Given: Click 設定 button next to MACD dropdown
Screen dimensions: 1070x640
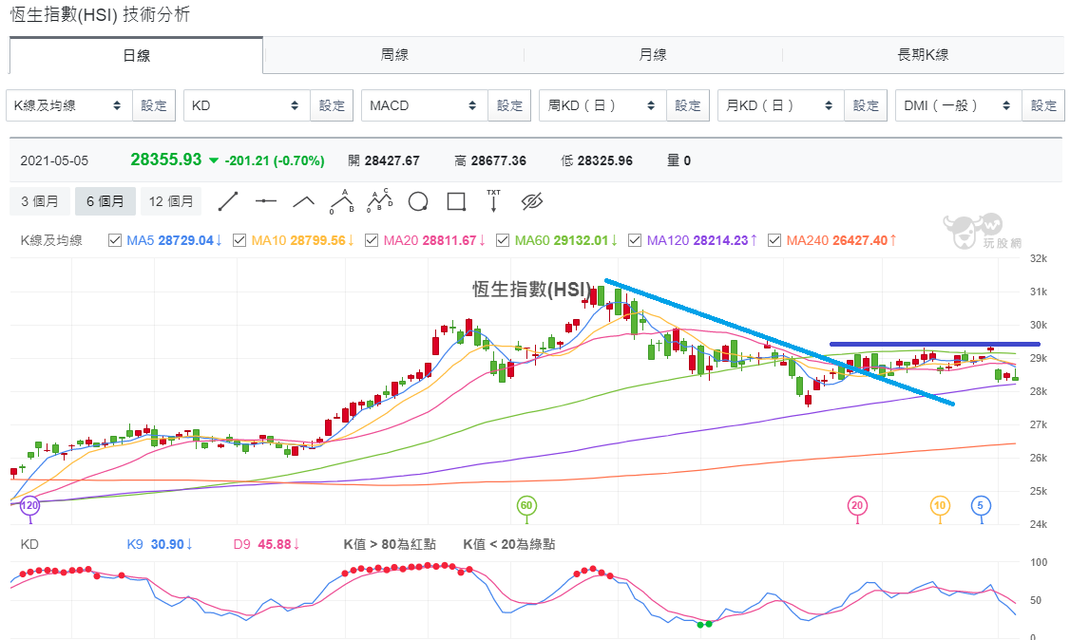Looking at the screenshot, I should tap(509, 105).
